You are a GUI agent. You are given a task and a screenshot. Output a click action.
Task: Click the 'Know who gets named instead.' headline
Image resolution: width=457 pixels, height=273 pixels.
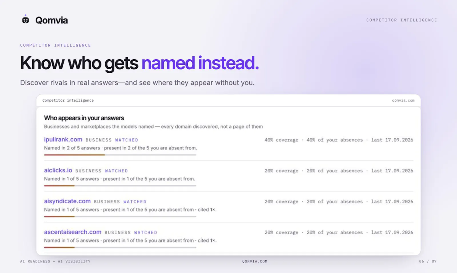139,63
